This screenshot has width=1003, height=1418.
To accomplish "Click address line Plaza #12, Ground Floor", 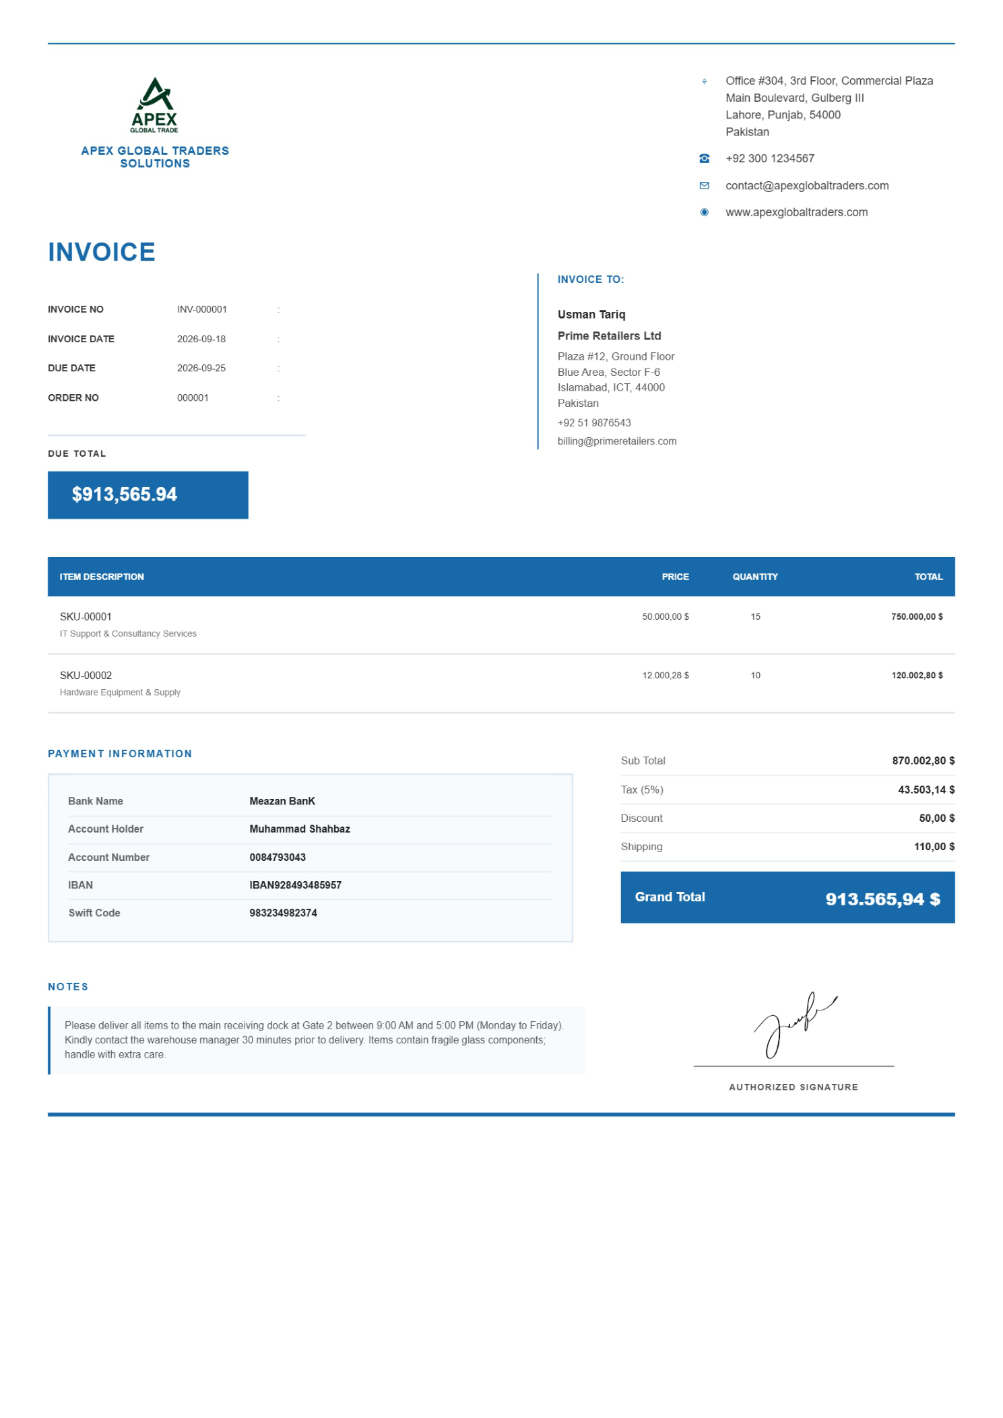I will coord(616,356).
